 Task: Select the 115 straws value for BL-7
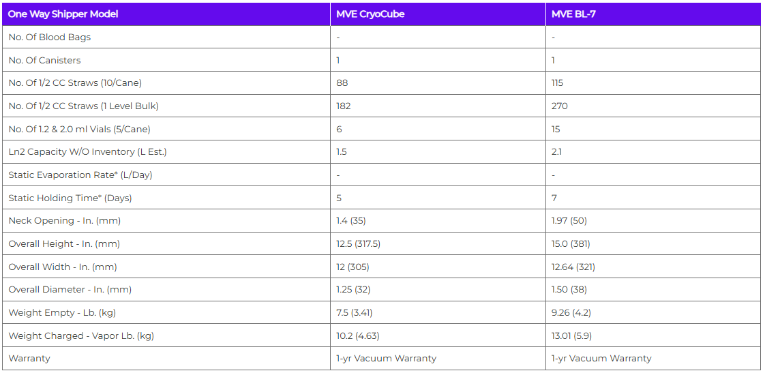pyautogui.click(x=556, y=83)
